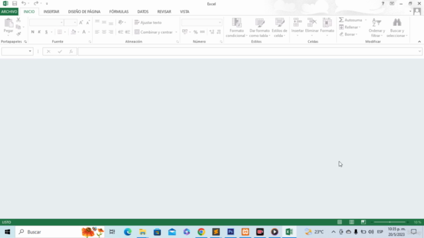
Task: Decrease decimal places
Action: point(219,32)
